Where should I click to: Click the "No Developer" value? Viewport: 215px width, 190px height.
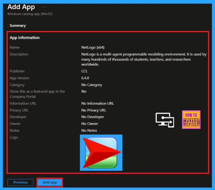[x=93, y=117]
